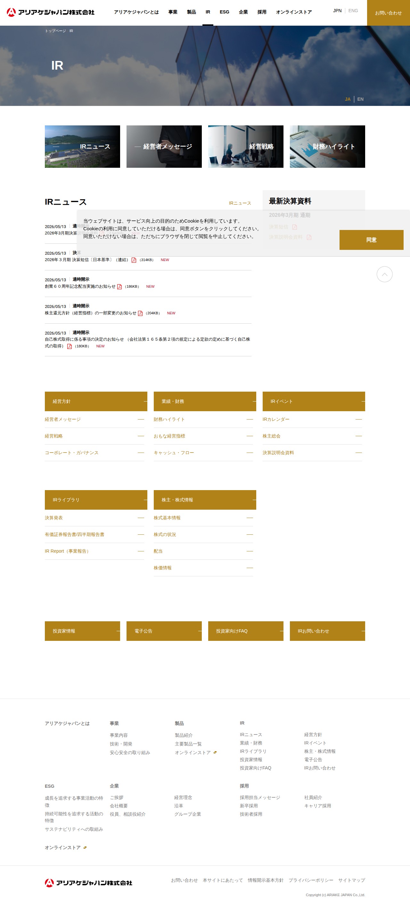Switch to EN on hero banner
Viewport: 410px width, 909px height.
point(360,99)
